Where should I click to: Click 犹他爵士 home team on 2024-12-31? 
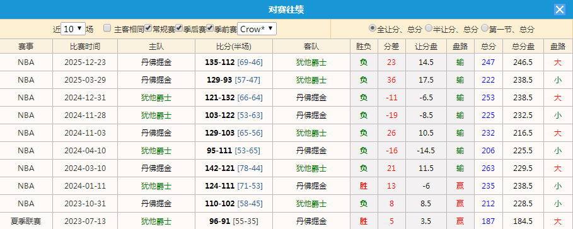point(156,98)
